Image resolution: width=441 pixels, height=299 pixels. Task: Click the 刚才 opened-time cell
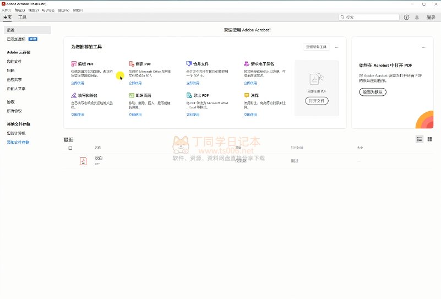click(x=295, y=161)
